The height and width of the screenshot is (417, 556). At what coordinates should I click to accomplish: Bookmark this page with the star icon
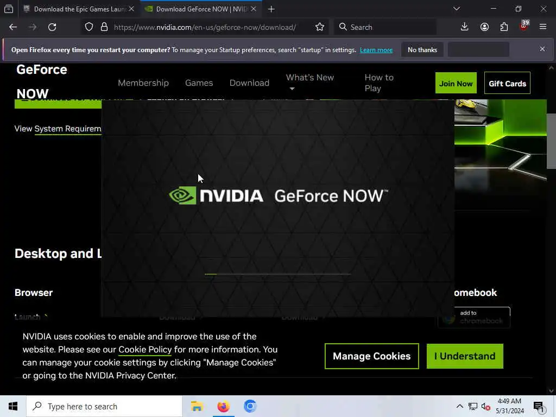tap(319, 27)
